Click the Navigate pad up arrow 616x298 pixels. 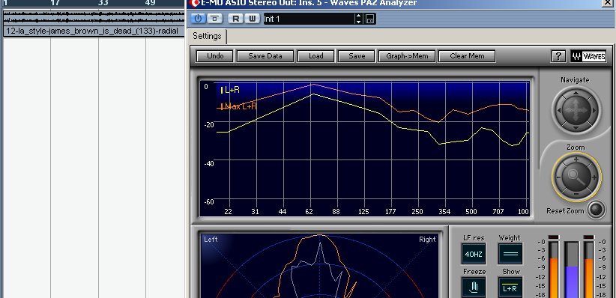click(576, 93)
